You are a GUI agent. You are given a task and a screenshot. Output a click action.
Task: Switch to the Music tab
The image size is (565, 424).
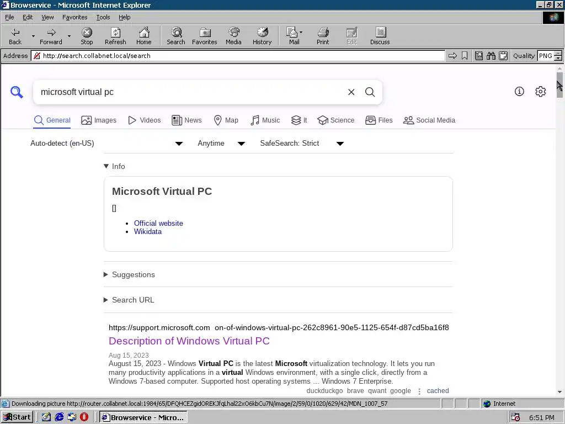pyautogui.click(x=265, y=120)
